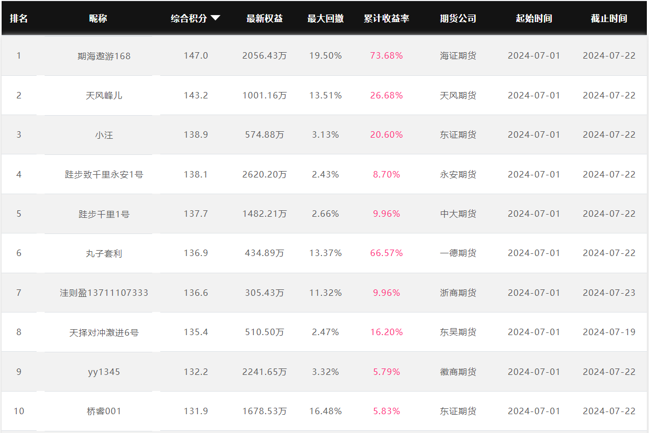The height and width of the screenshot is (433, 649).
Task: Select score 138.9 cell
Action: point(196,134)
